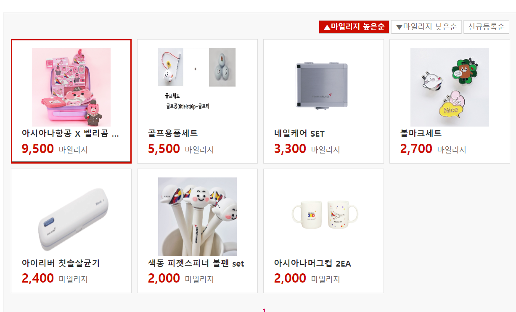
Task: Click the 5,500 마일리지 price
Action: (181, 149)
